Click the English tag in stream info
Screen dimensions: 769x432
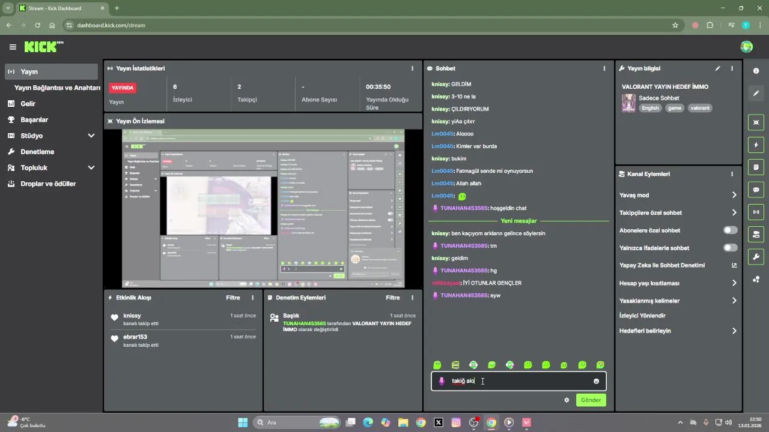click(x=650, y=108)
